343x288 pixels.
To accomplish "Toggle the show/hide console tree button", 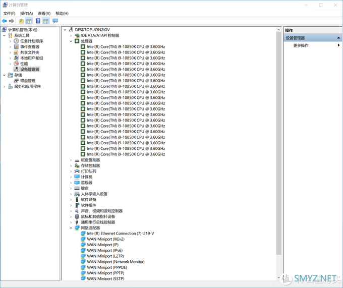I will tap(29, 21).
